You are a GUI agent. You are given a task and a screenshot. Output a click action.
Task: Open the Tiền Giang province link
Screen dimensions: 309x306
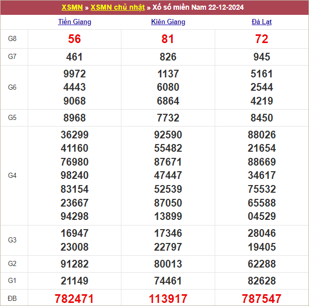(74, 22)
